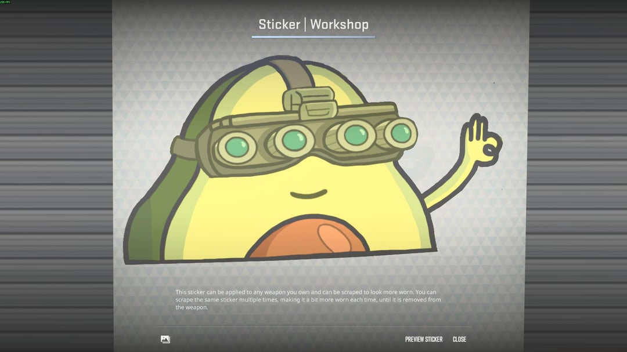Click the sticker description text paragraph

point(308,299)
